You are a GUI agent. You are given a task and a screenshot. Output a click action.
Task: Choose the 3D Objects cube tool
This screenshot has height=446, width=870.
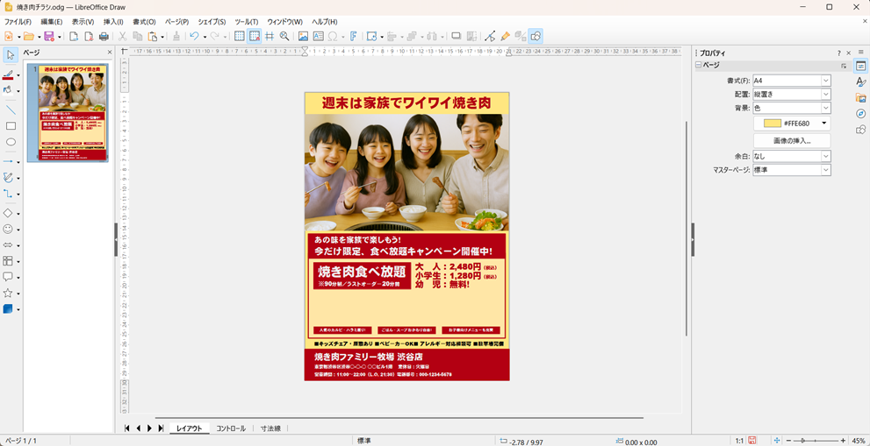8,309
